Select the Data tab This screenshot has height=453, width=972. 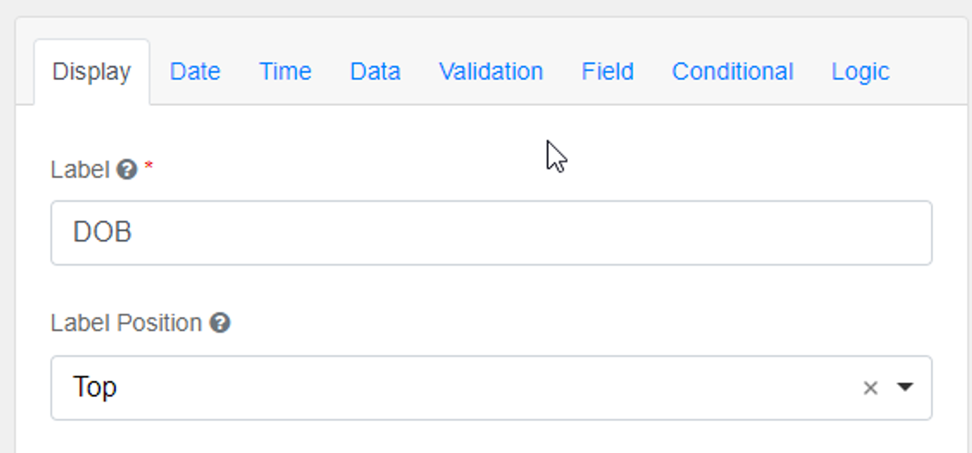pos(375,71)
